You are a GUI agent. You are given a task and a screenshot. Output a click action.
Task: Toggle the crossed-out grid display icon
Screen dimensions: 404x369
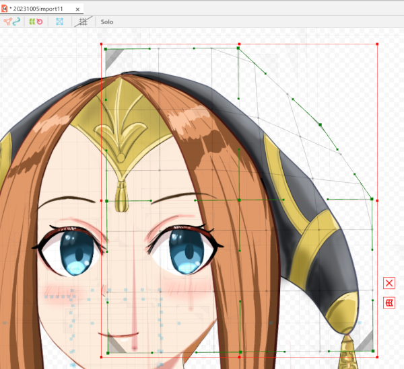(x=83, y=22)
